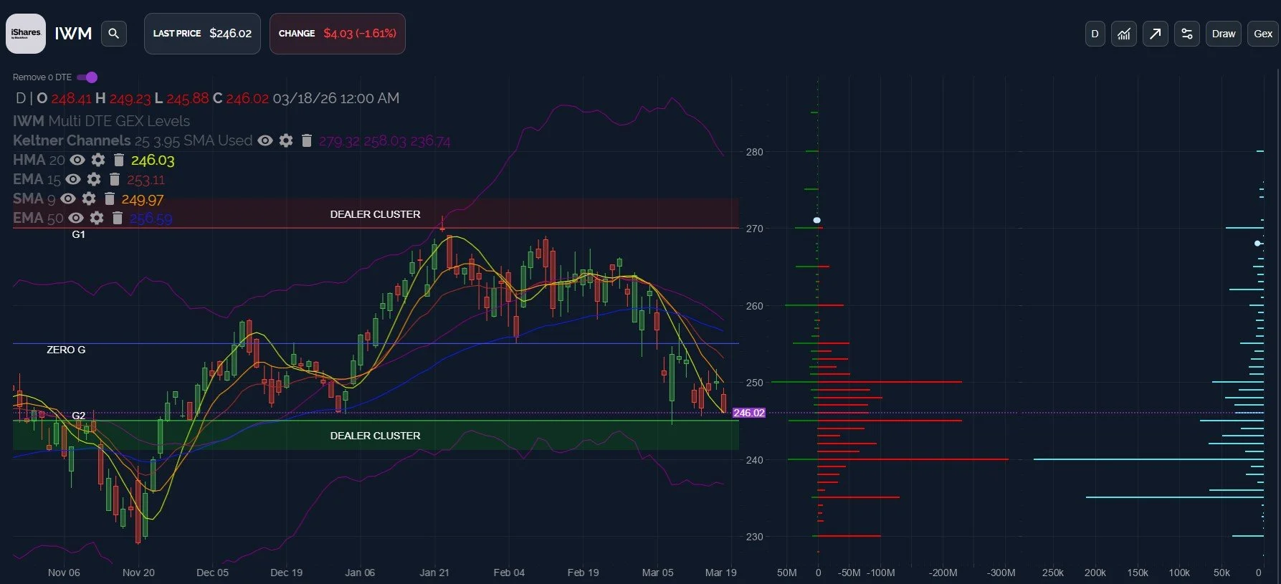Viewport: 1281px width, 584px height.
Task: Click the long red GEX bar at 240
Action: coord(913,459)
